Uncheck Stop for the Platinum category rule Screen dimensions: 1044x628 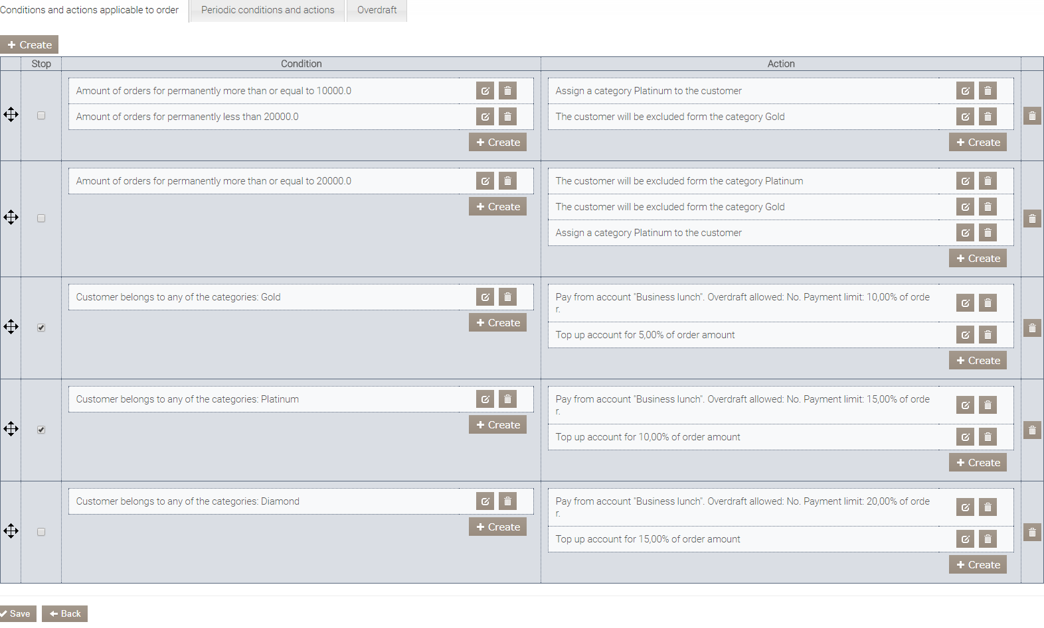[x=41, y=430]
